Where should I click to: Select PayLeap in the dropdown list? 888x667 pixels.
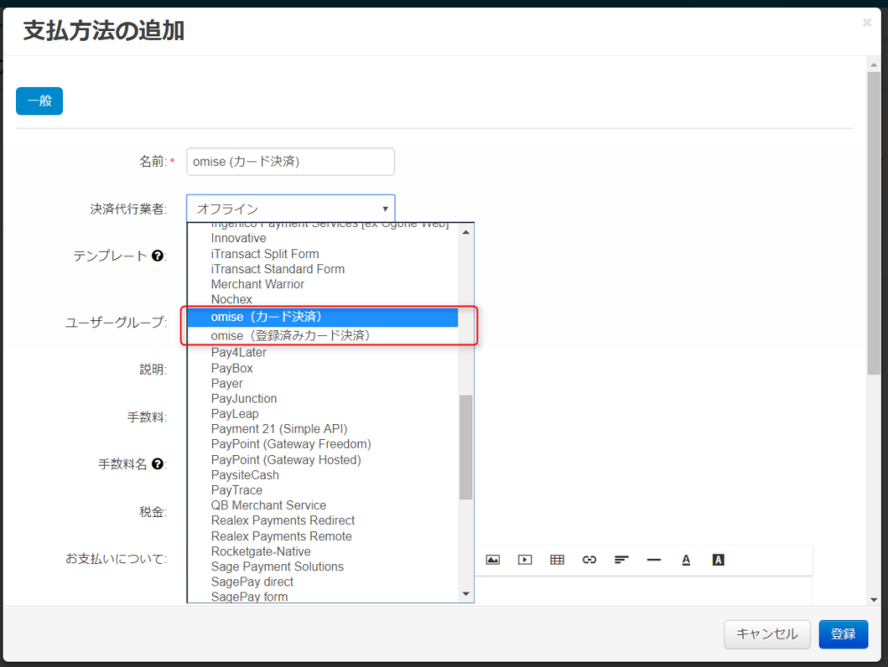(323, 413)
